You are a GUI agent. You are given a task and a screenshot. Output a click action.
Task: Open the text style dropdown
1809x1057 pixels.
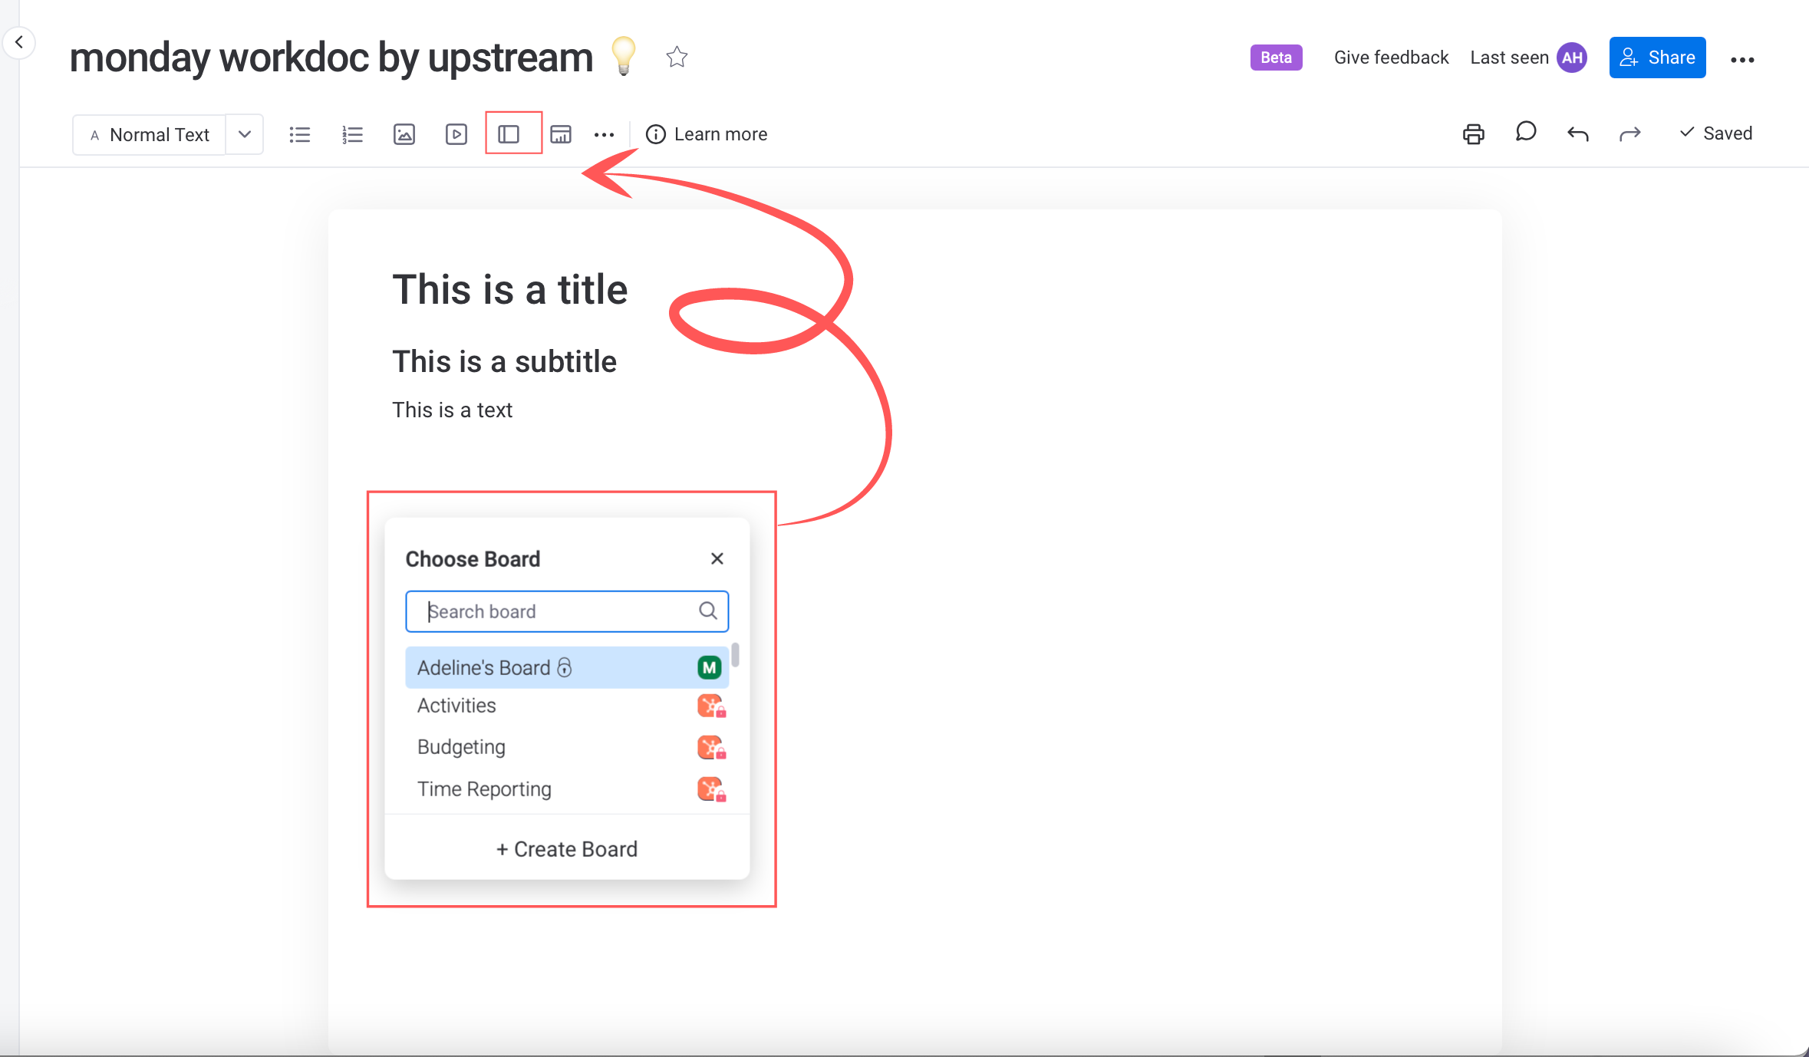coord(244,133)
